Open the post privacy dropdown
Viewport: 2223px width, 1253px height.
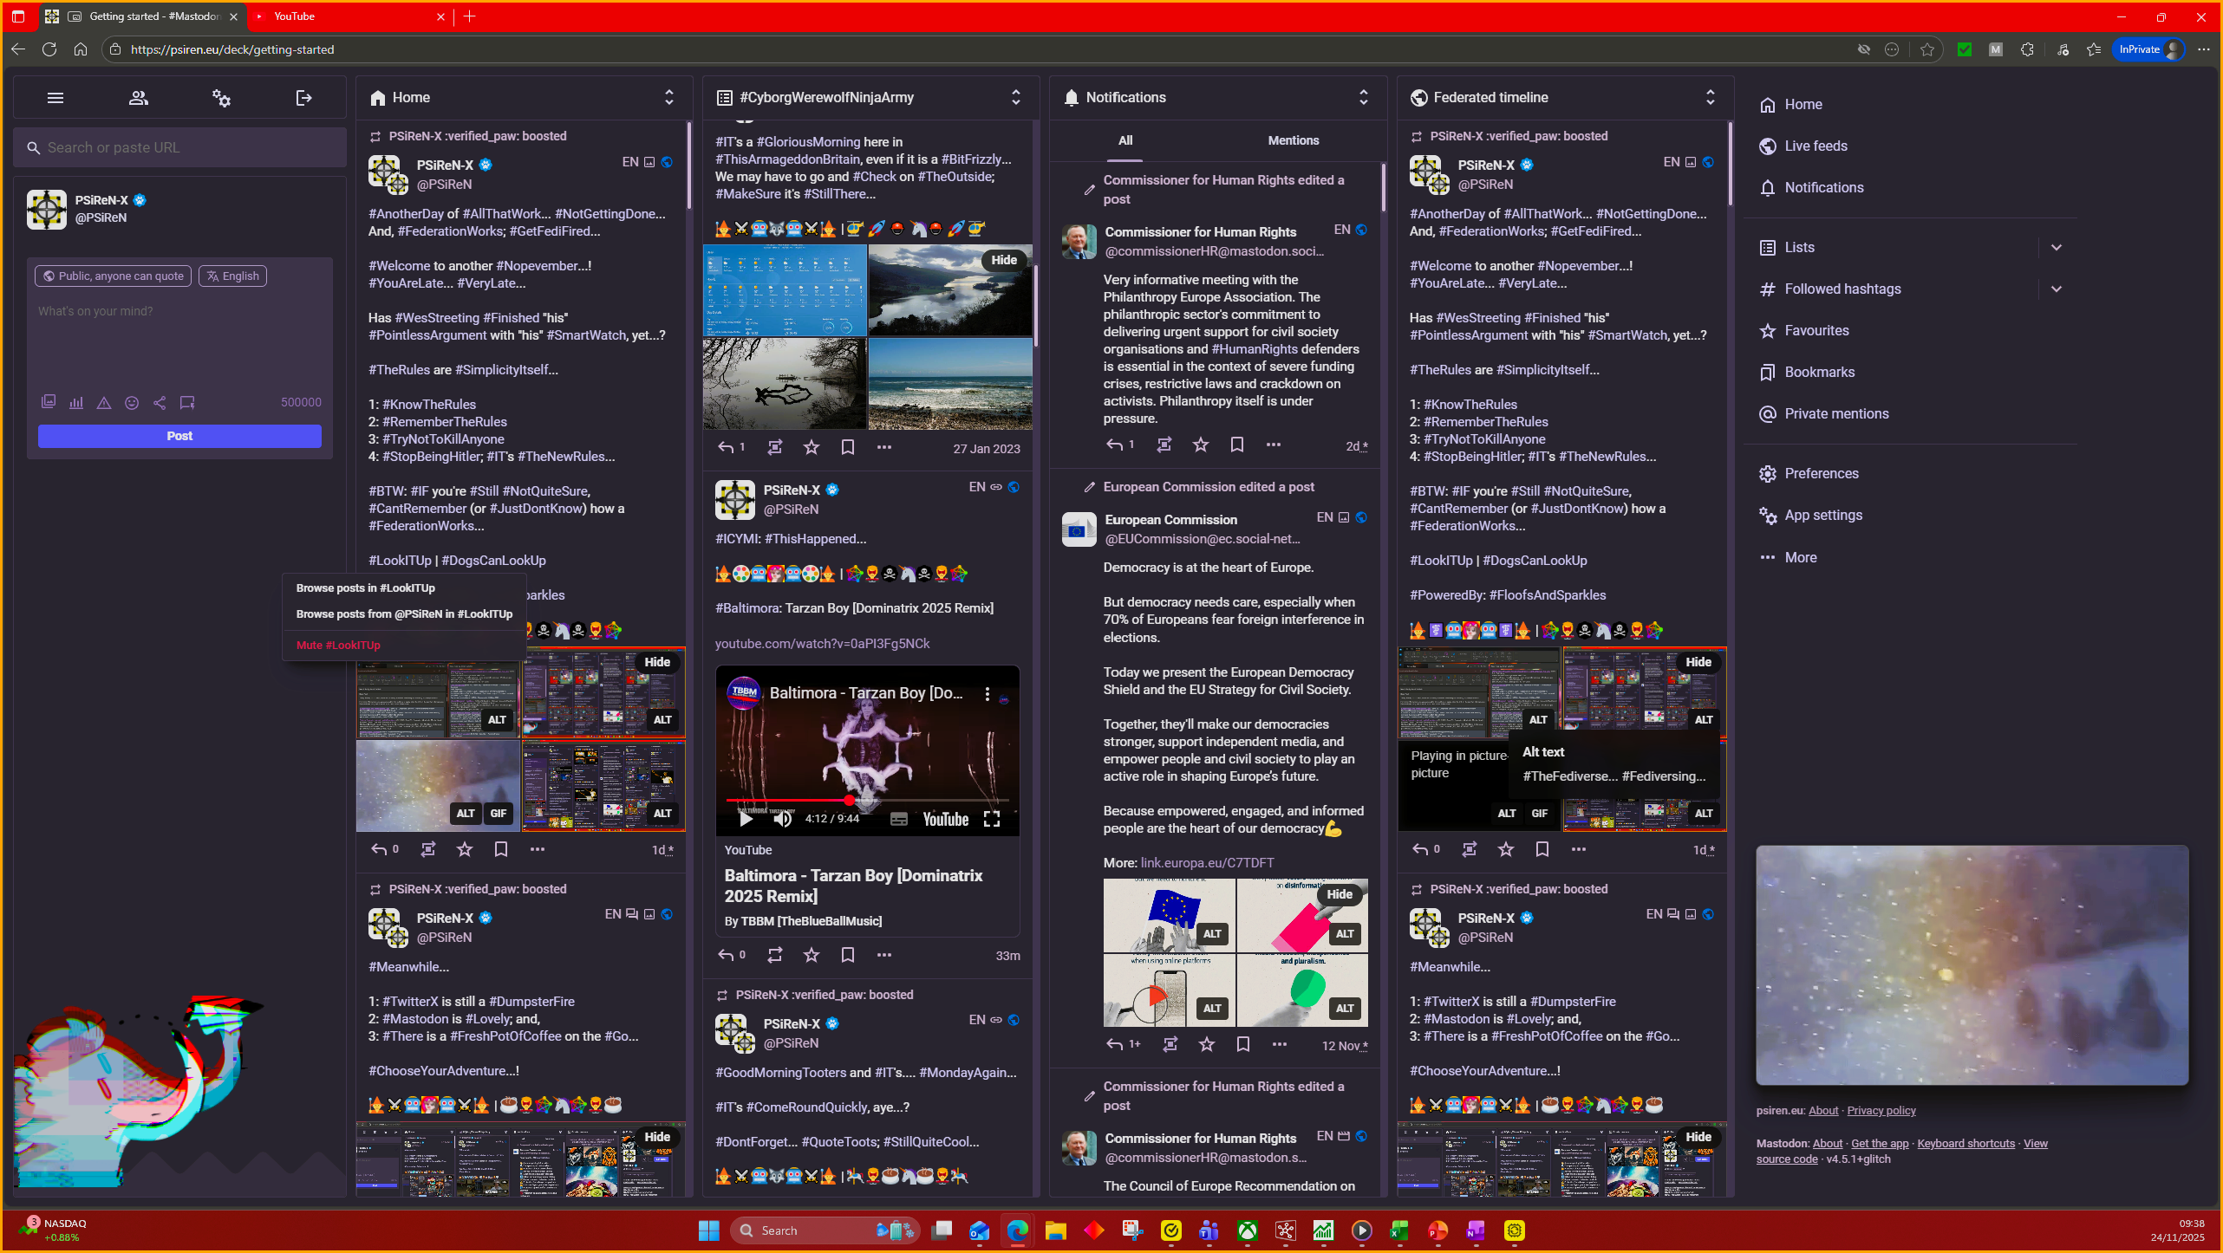pyautogui.click(x=114, y=276)
